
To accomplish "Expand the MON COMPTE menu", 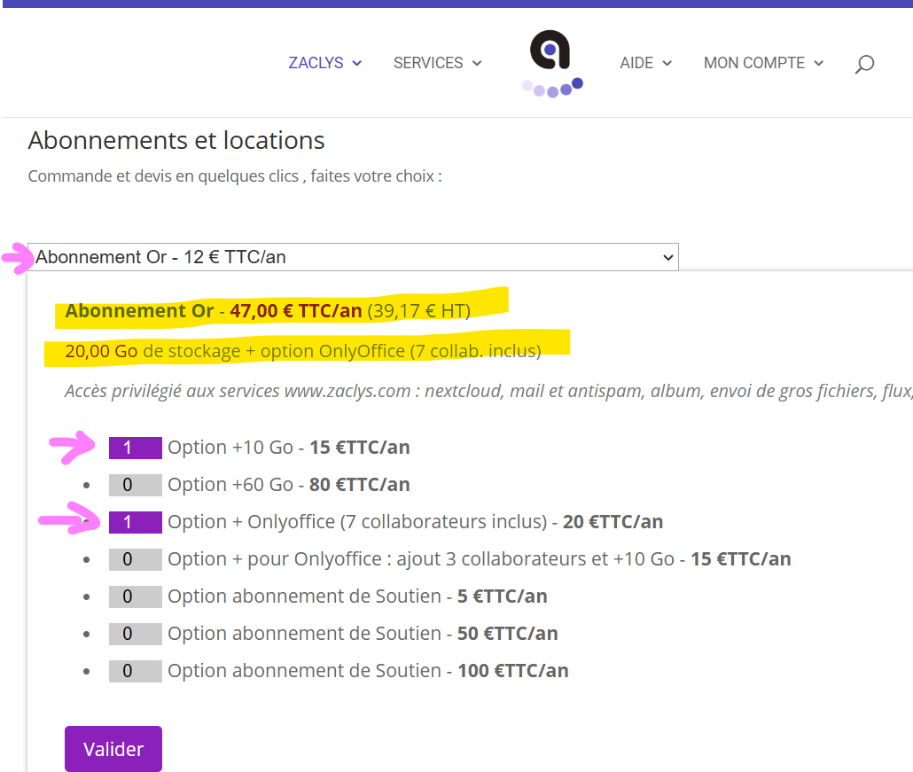I will click(x=763, y=63).
